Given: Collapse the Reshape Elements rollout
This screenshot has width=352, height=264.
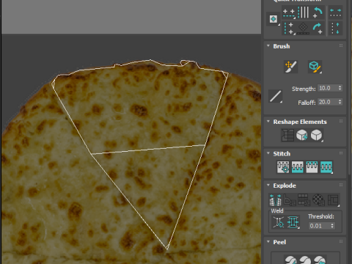Looking at the screenshot, I should 268,121.
